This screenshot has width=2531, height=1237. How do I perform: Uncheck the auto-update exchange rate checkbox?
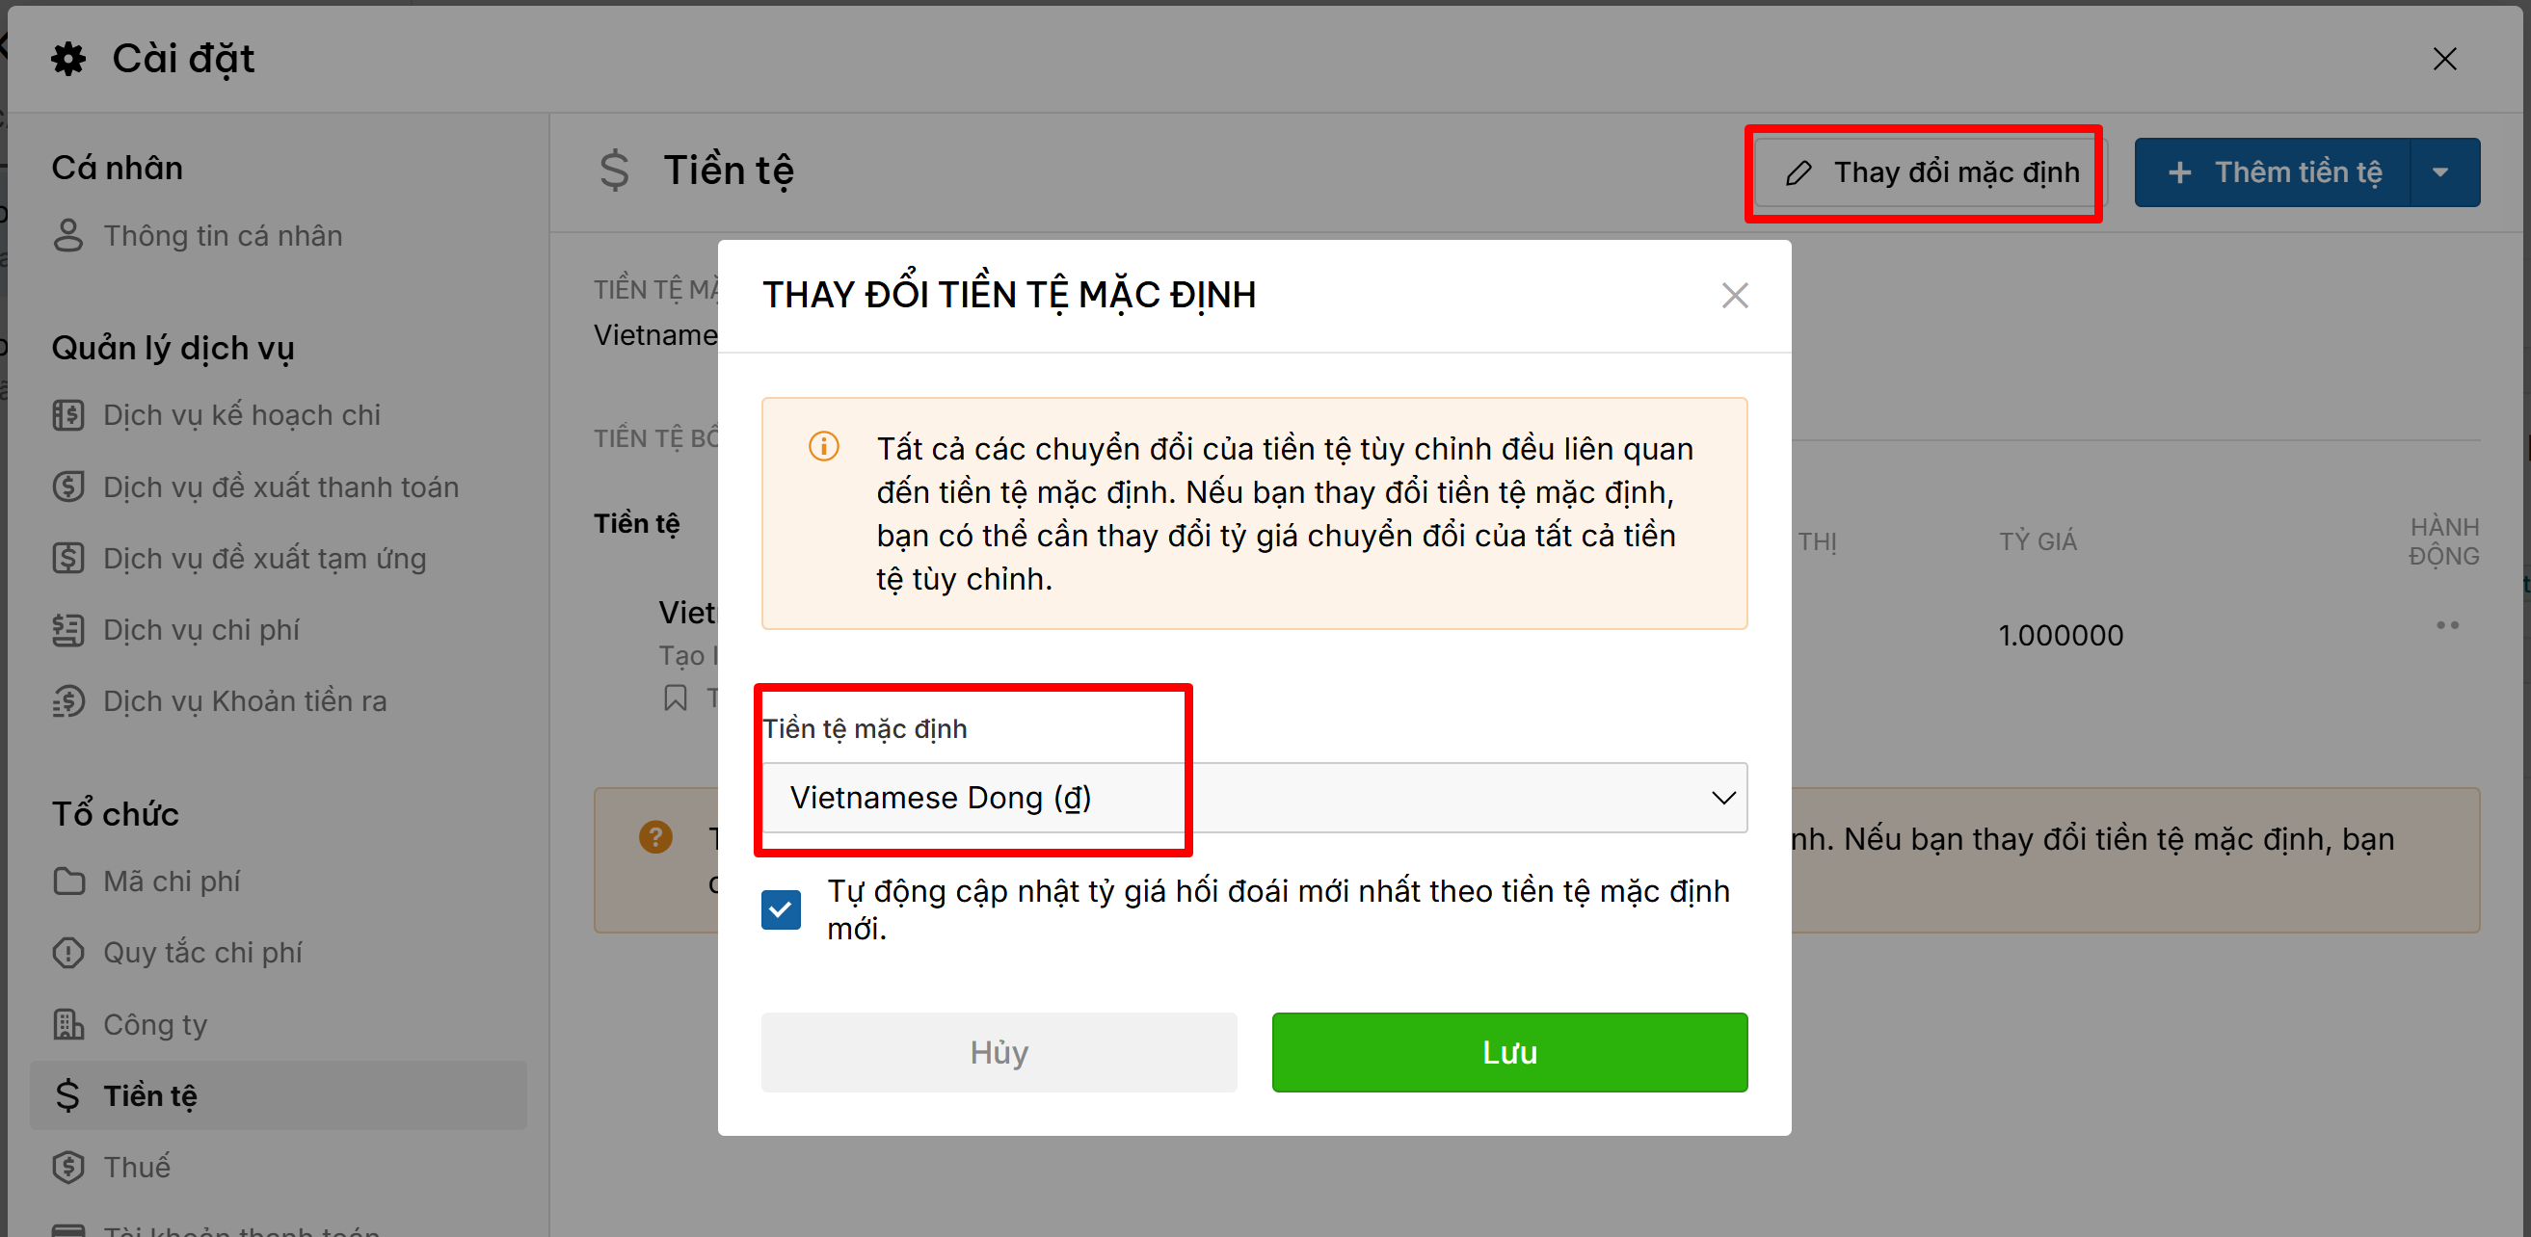(781, 909)
